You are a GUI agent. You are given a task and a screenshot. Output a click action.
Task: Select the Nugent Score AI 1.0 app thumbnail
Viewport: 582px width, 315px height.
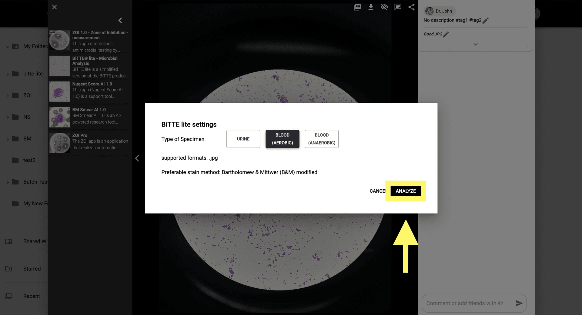coord(59,91)
